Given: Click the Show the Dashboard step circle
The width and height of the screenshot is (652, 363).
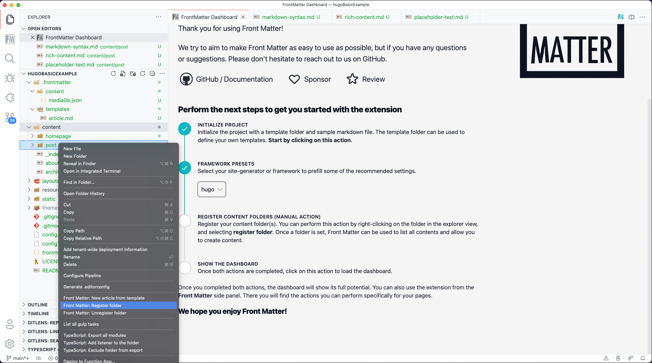Looking at the screenshot, I should (x=185, y=268).
